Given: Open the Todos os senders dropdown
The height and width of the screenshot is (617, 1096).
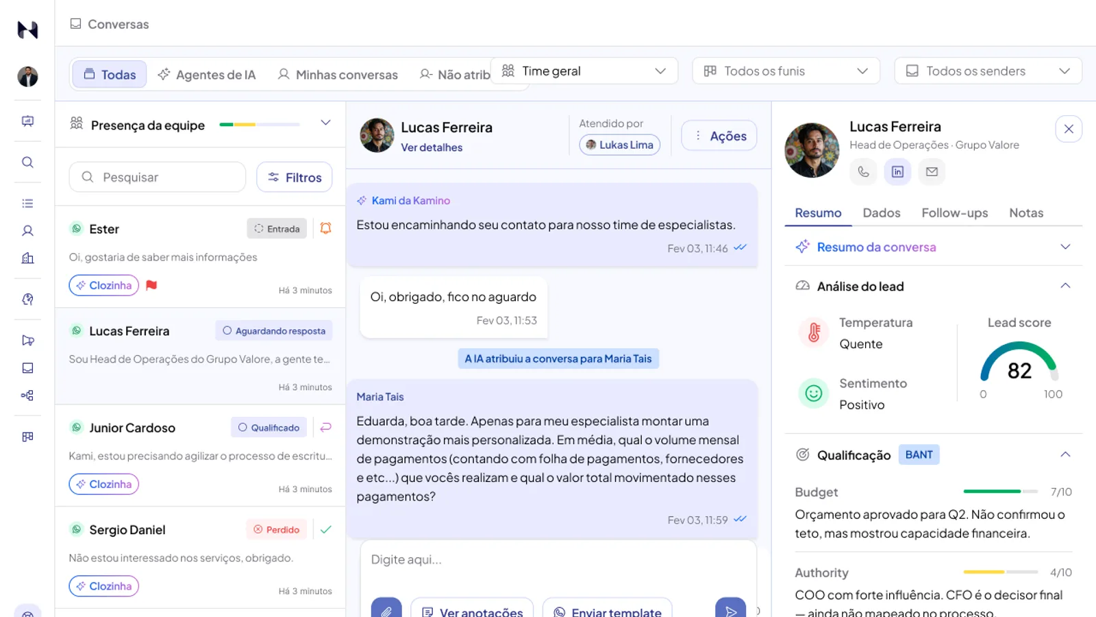Looking at the screenshot, I should pos(988,71).
